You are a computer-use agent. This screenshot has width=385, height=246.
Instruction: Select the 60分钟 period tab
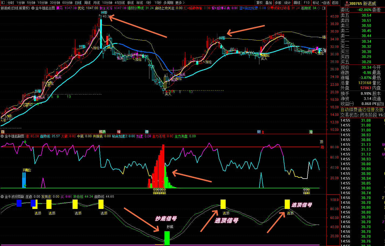point(67,3)
